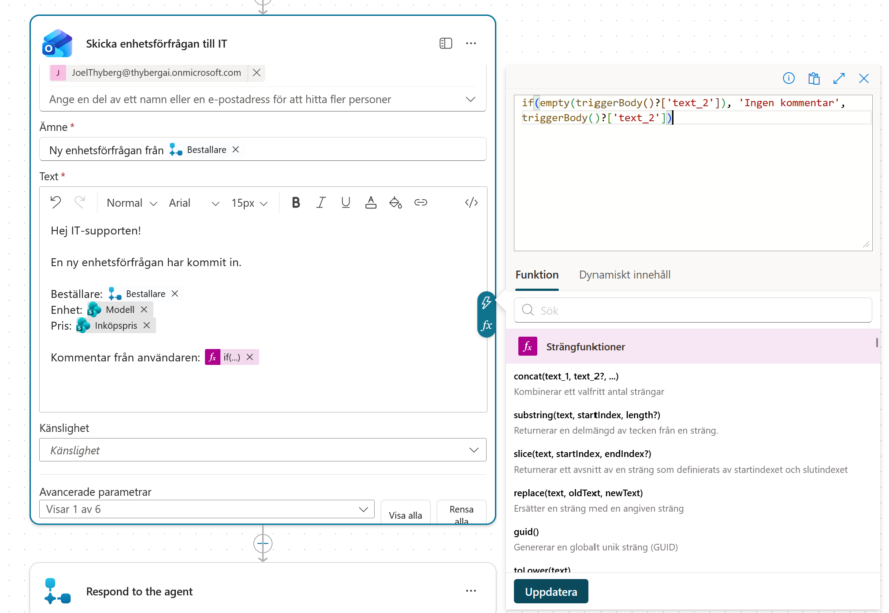
Task: Insert a hyperlink in the text
Action: pos(420,203)
